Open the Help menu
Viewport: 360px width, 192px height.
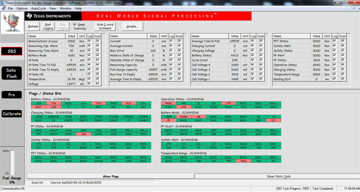pyautogui.click(x=78, y=8)
